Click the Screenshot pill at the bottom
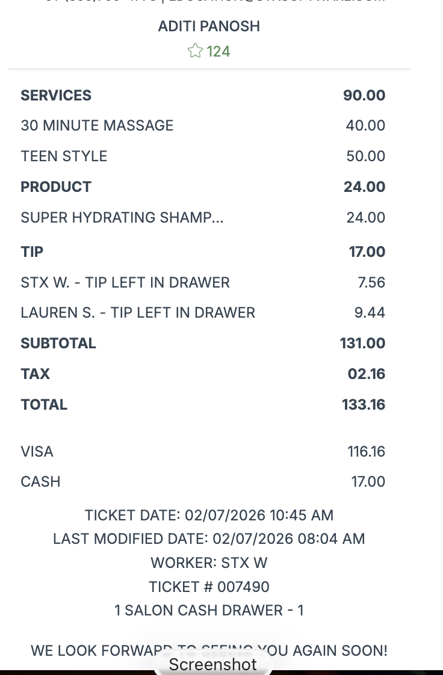This screenshot has width=443, height=675. [212, 664]
